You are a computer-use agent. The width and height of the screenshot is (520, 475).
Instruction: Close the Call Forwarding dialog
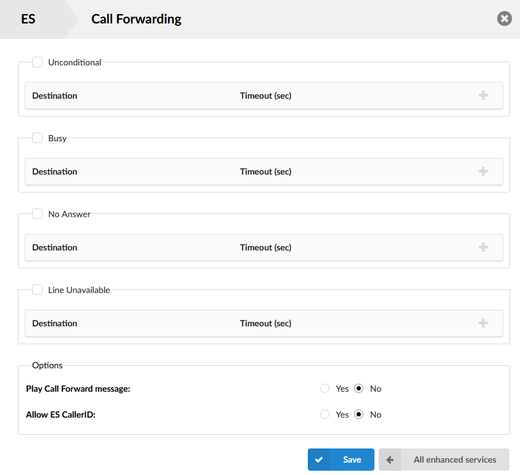505,19
